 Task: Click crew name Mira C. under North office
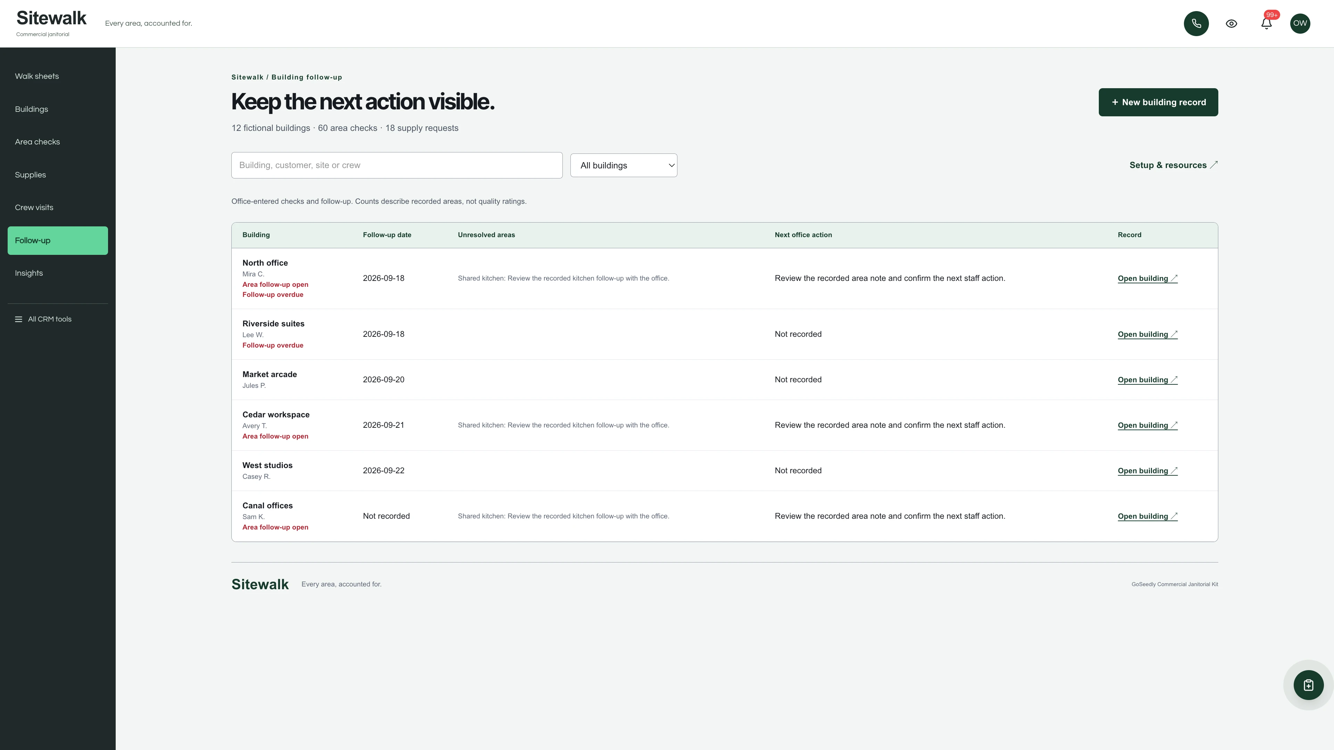coord(253,274)
